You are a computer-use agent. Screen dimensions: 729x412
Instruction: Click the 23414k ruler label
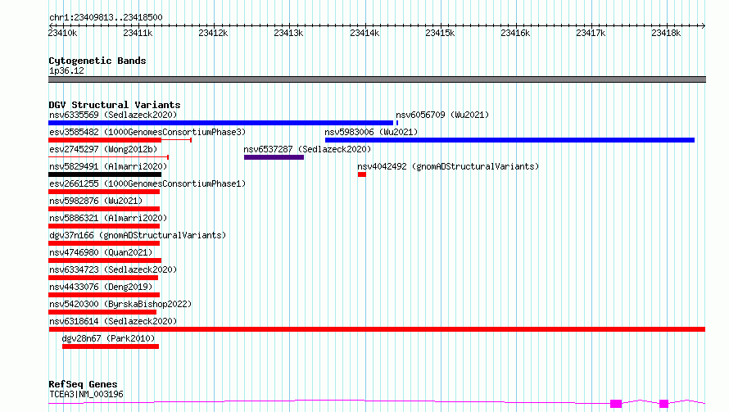365,33
